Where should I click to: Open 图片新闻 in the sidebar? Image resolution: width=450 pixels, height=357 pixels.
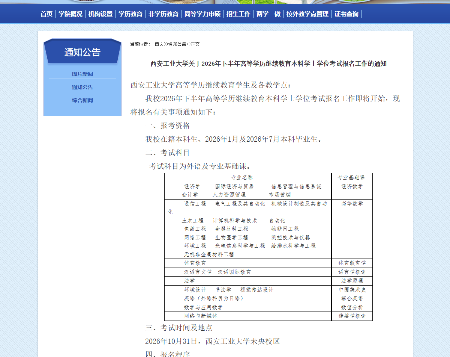coord(82,74)
